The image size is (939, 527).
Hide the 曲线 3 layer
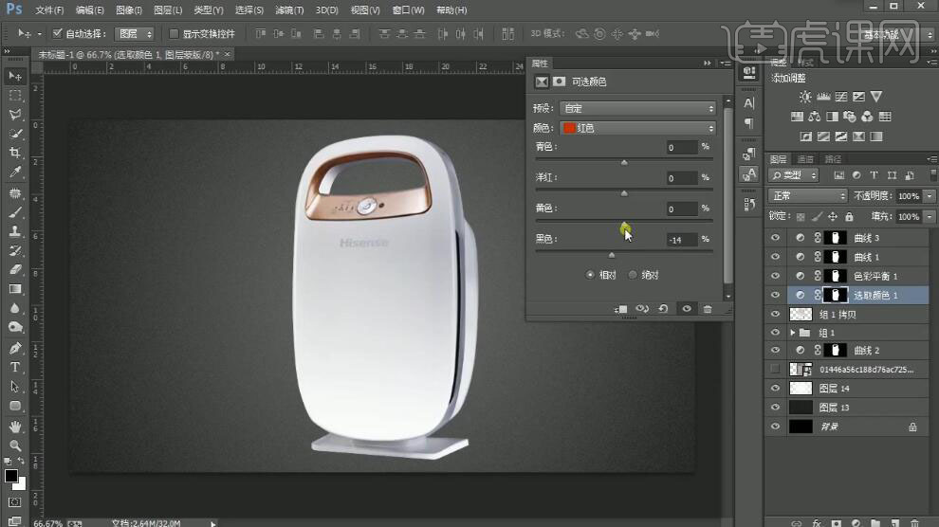pos(776,238)
